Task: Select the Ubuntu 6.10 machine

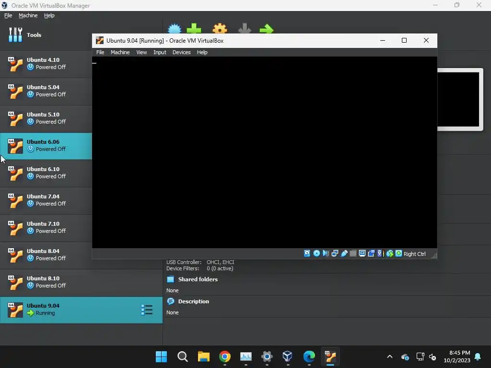Action: click(x=46, y=173)
